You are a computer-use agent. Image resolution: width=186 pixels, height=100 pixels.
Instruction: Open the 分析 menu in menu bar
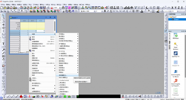pos(48,4)
